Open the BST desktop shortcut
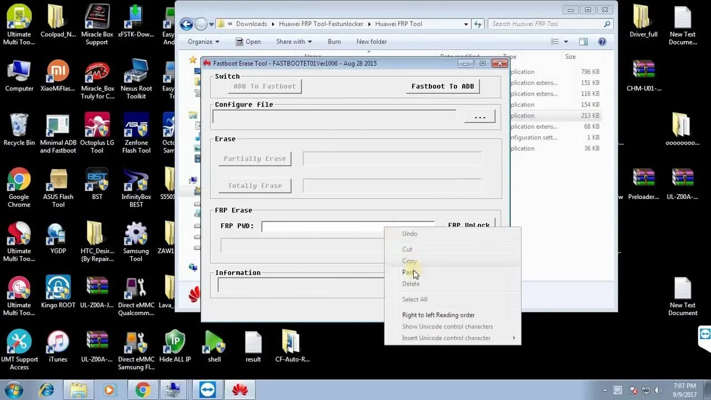The width and height of the screenshot is (711, 400). [97, 184]
